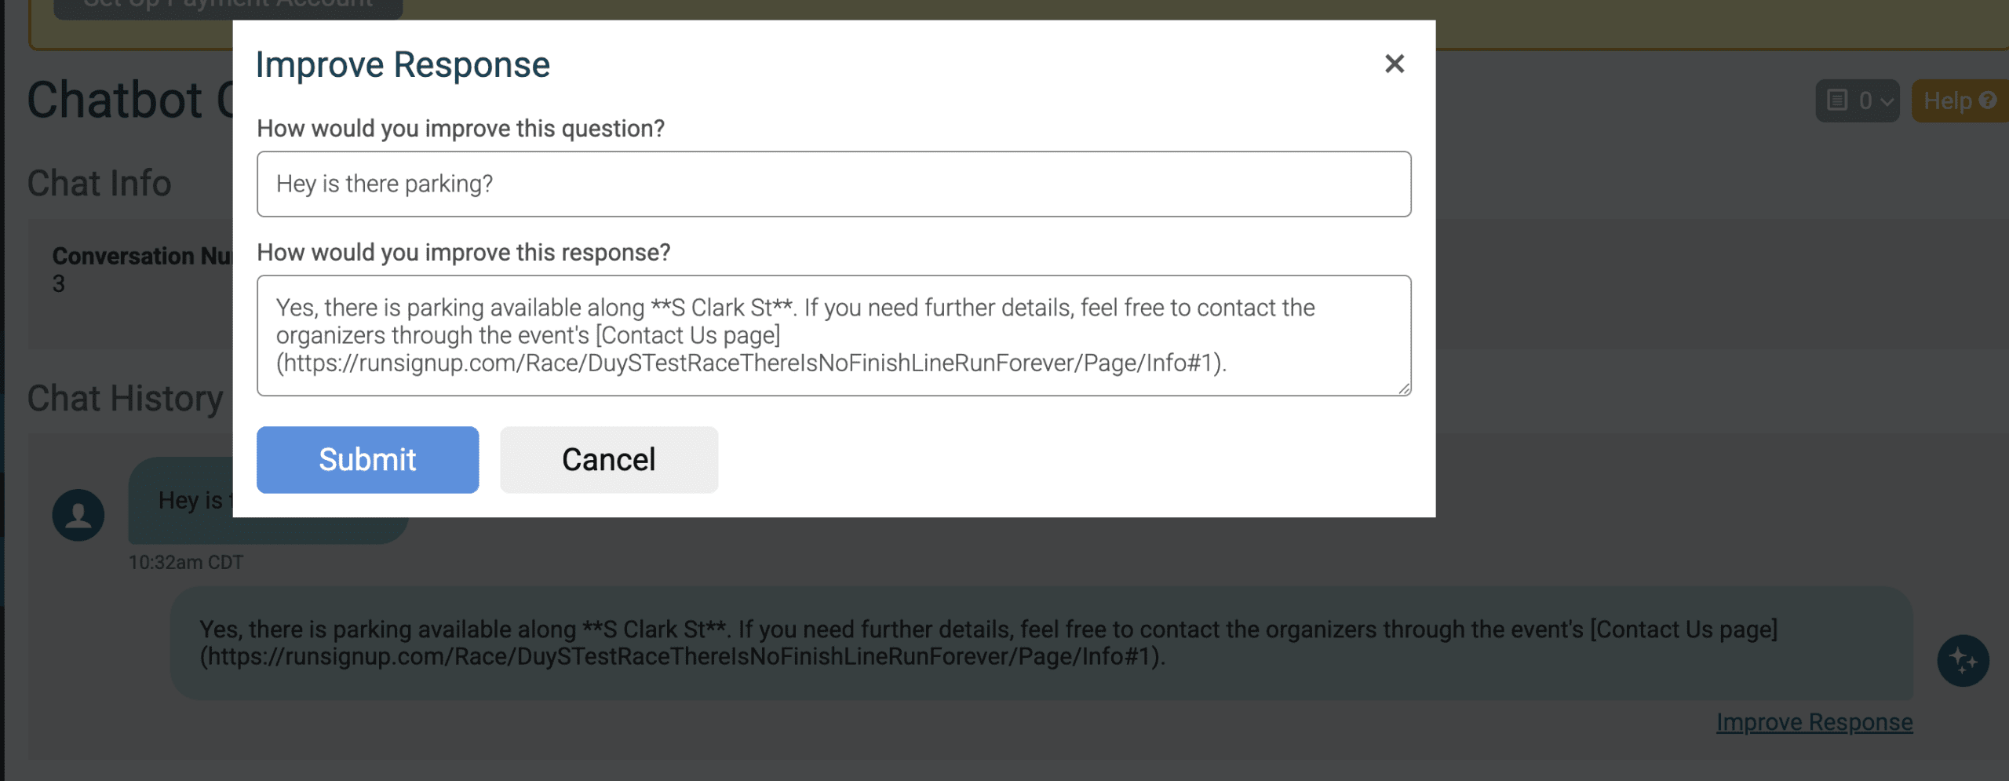Focus the improved response text area
Viewport: 2009px width, 781px height.
tap(833, 335)
